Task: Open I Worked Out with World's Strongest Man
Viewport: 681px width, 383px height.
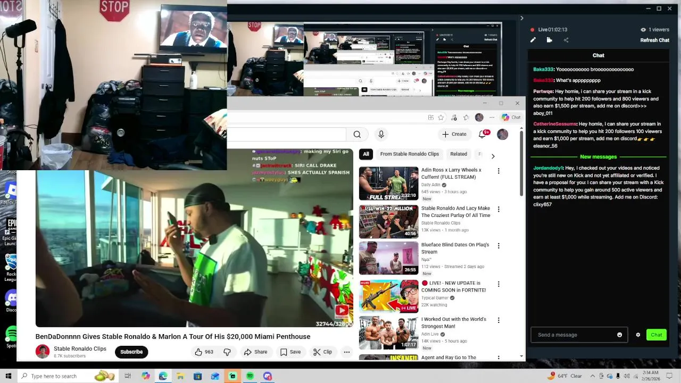Action: pos(454,322)
